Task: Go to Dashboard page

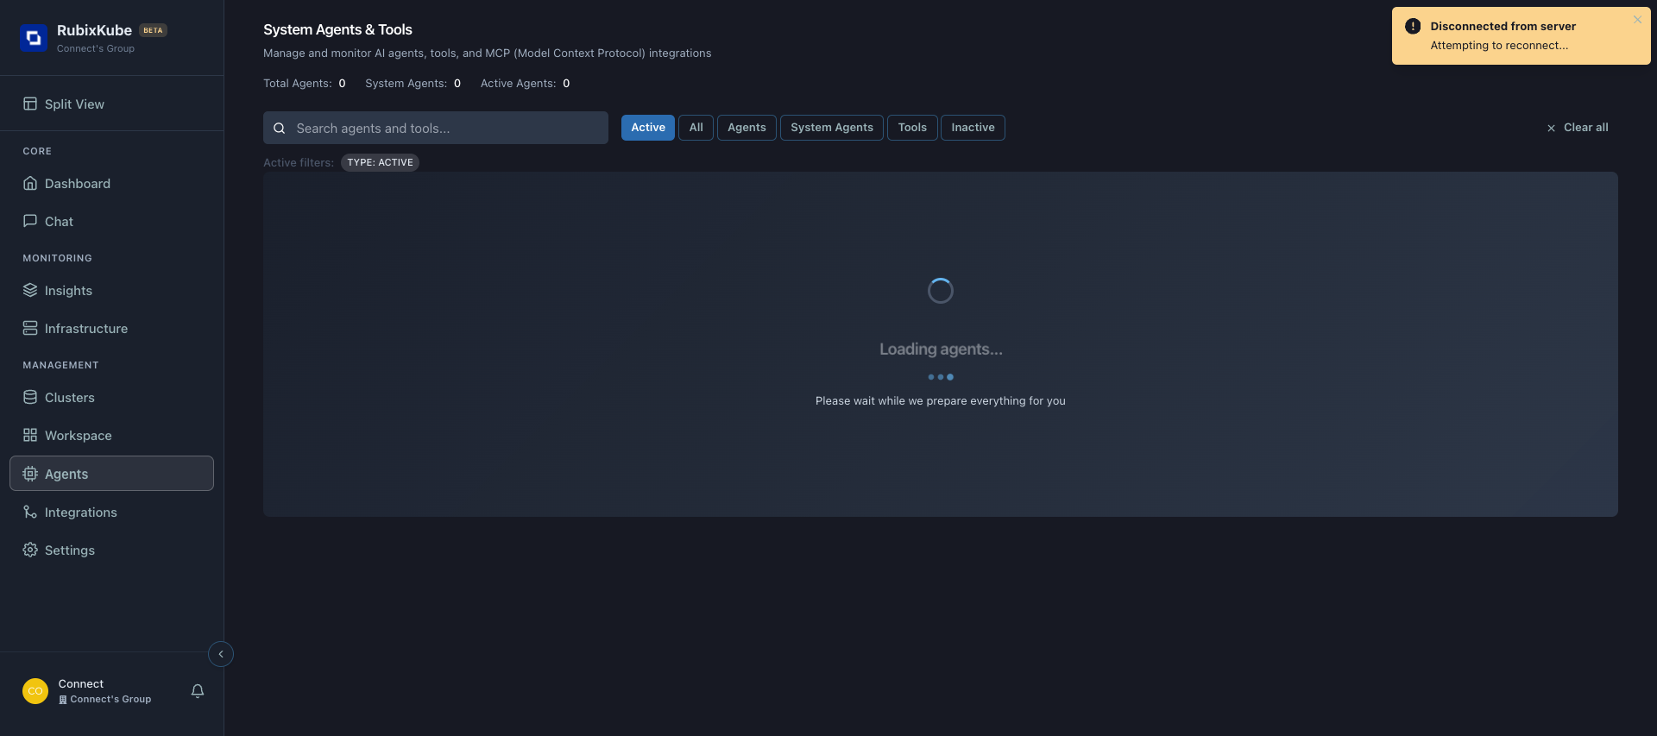Action: [x=111, y=183]
